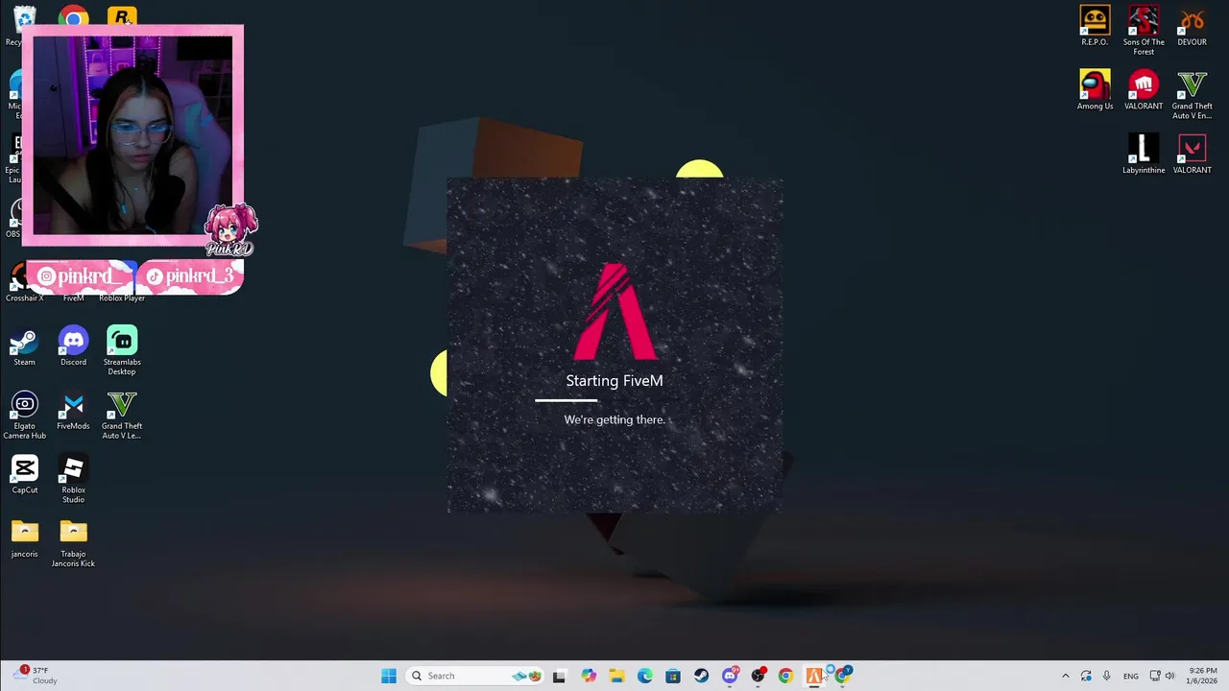1229x691 pixels.
Task: Click the microphone tray icon
Action: coord(1106,676)
